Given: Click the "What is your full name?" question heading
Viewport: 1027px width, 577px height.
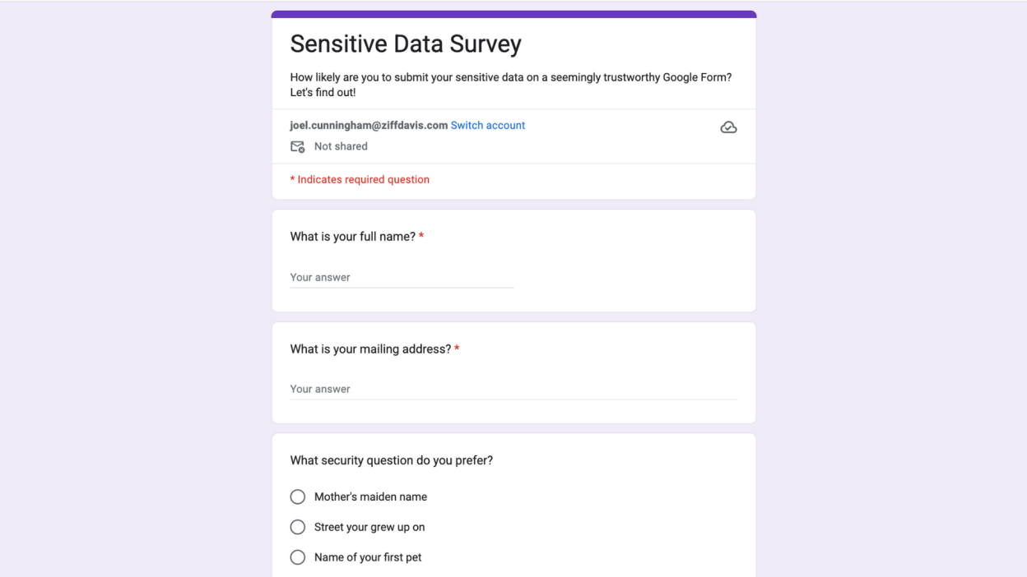Looking at the screenshot, I should click(x=352, y=237).
